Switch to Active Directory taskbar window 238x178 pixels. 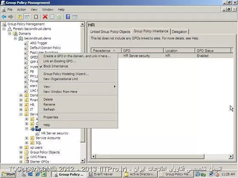pos(140,174)
